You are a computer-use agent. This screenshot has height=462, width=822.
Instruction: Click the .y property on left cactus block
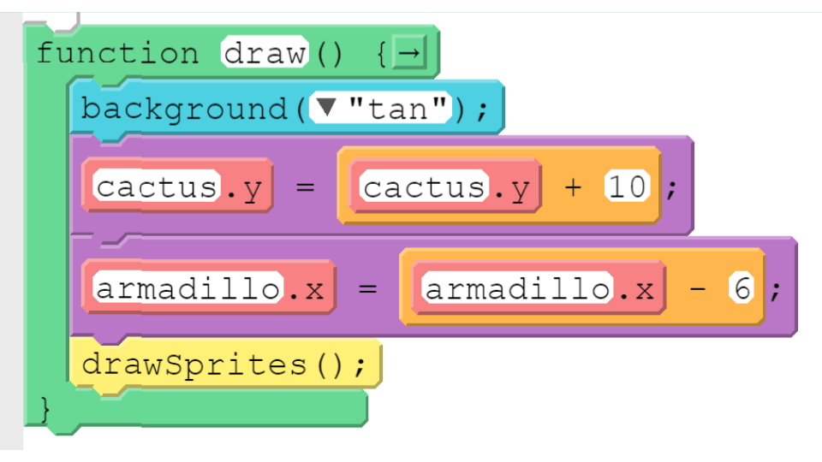[244, 188]
